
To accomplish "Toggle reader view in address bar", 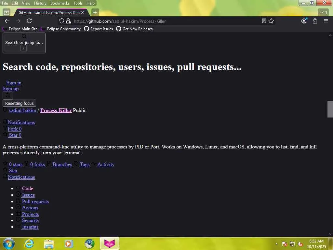I will [264, 21].
